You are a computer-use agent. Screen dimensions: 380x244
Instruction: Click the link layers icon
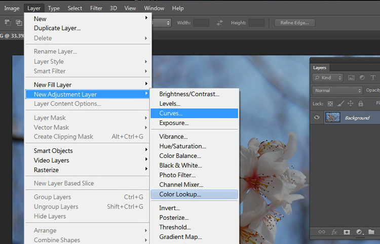(322, 232)
